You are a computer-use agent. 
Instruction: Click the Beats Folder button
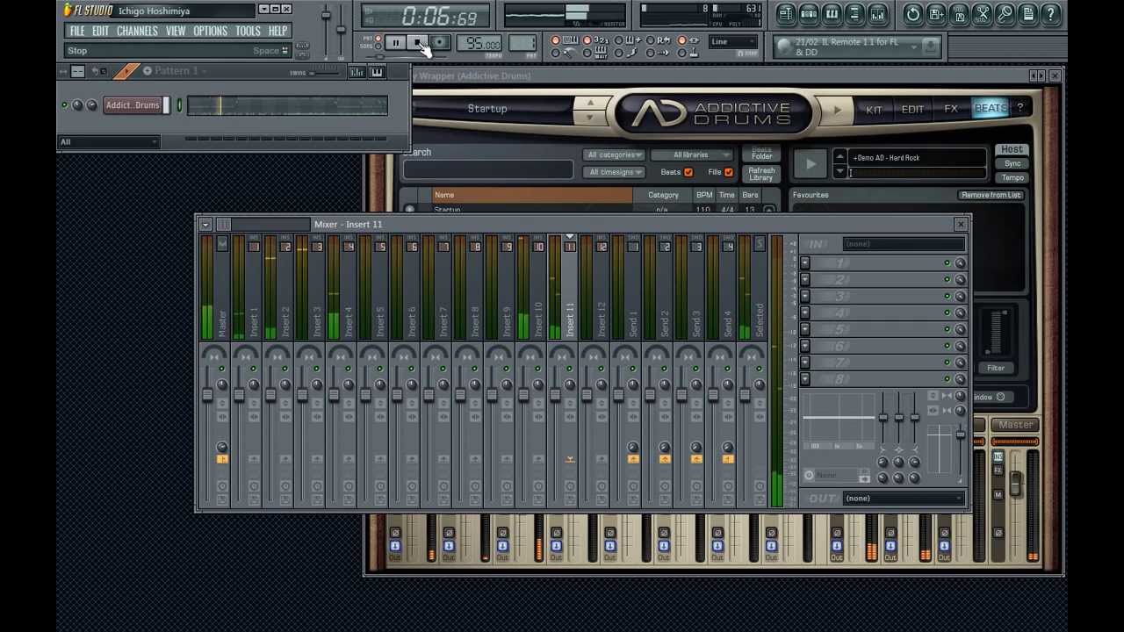761,154
